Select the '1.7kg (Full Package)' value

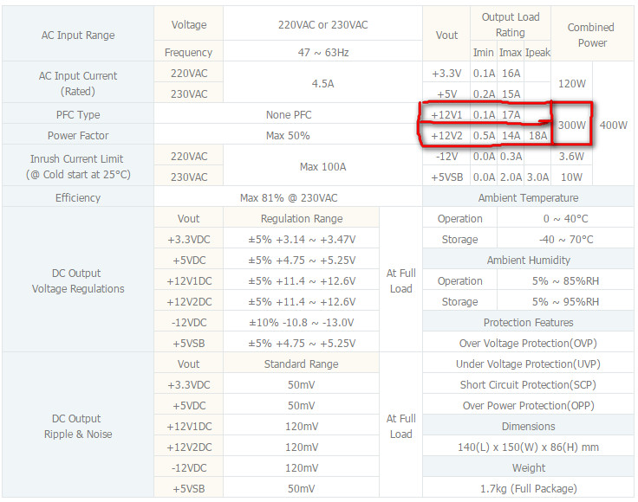(x=528, y=488)
